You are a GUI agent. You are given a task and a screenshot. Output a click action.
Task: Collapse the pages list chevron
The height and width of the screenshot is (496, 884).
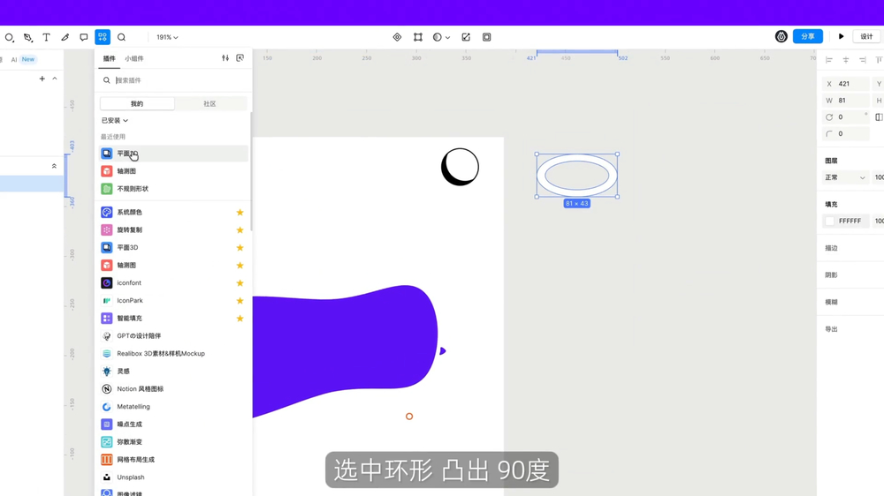(55, 79)
